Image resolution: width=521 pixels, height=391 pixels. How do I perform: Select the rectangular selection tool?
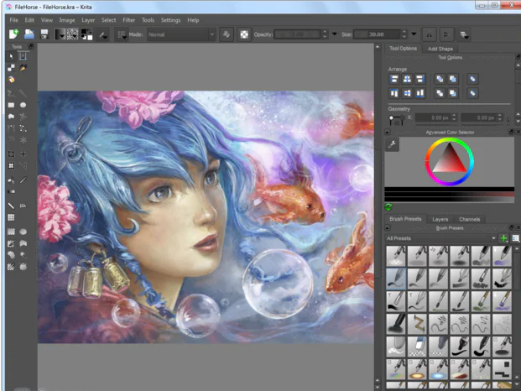[x=11, y=232]
